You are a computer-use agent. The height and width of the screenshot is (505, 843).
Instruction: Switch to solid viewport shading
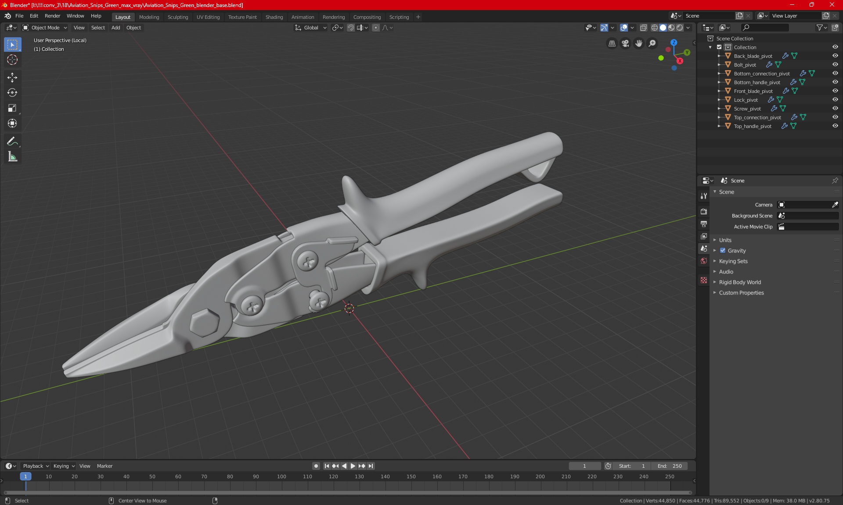tap(663, 28)
